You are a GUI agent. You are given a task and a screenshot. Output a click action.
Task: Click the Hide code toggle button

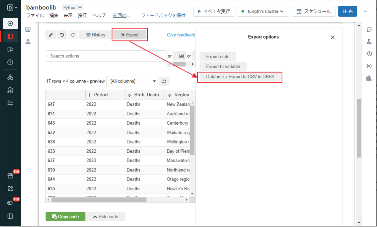click(x=105, y=217)
